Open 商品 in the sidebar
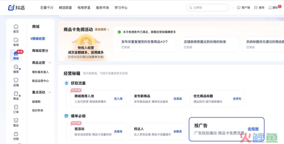This screenshot has width=284, height=144. (x=16, y=96)
